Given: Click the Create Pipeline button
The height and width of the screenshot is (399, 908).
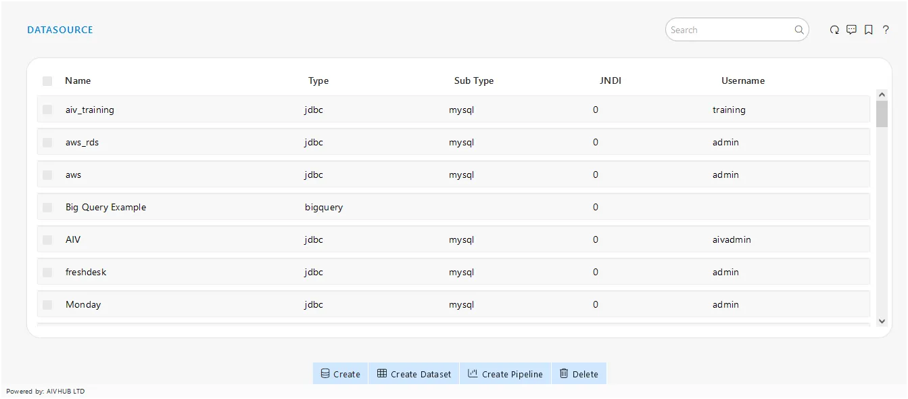Looking at the screenshot, I should (x=505, y=374).
